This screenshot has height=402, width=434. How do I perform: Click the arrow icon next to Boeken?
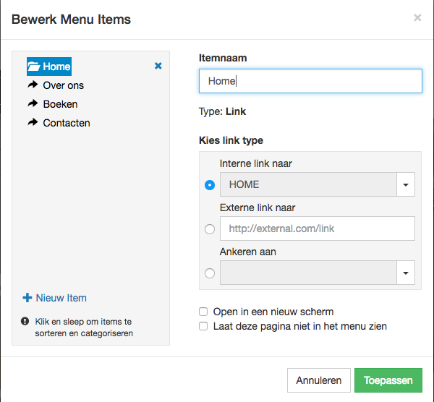[33, 104]
